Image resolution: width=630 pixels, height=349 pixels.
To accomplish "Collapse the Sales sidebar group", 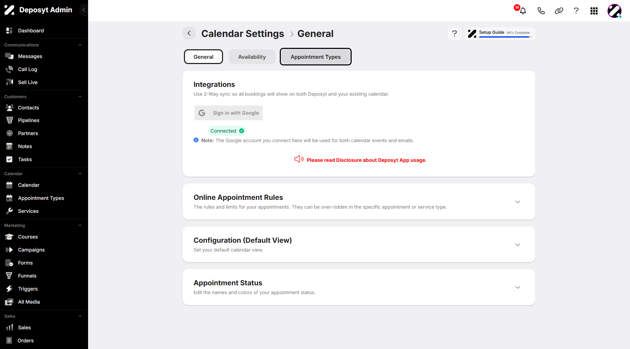I will [x=80, y=316].
